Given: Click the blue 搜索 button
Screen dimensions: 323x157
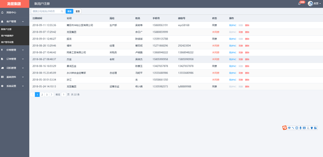Looking at the screenshot, I should tap(69, 11).
